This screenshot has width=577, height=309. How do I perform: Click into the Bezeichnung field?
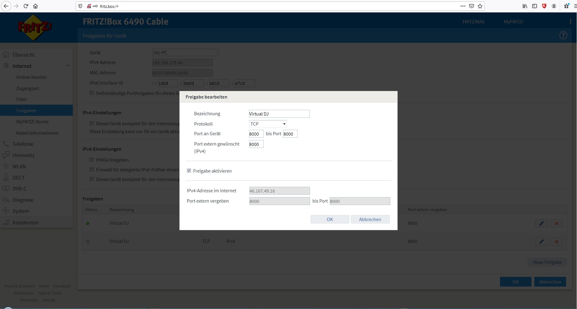(x=279, y=114)
